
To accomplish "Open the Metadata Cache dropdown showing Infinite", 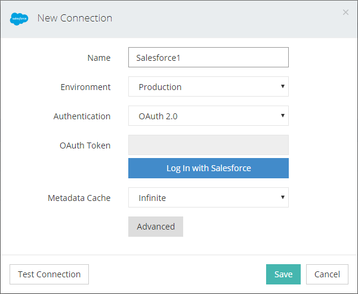I will pyautogui.click(x=208, y=197).
